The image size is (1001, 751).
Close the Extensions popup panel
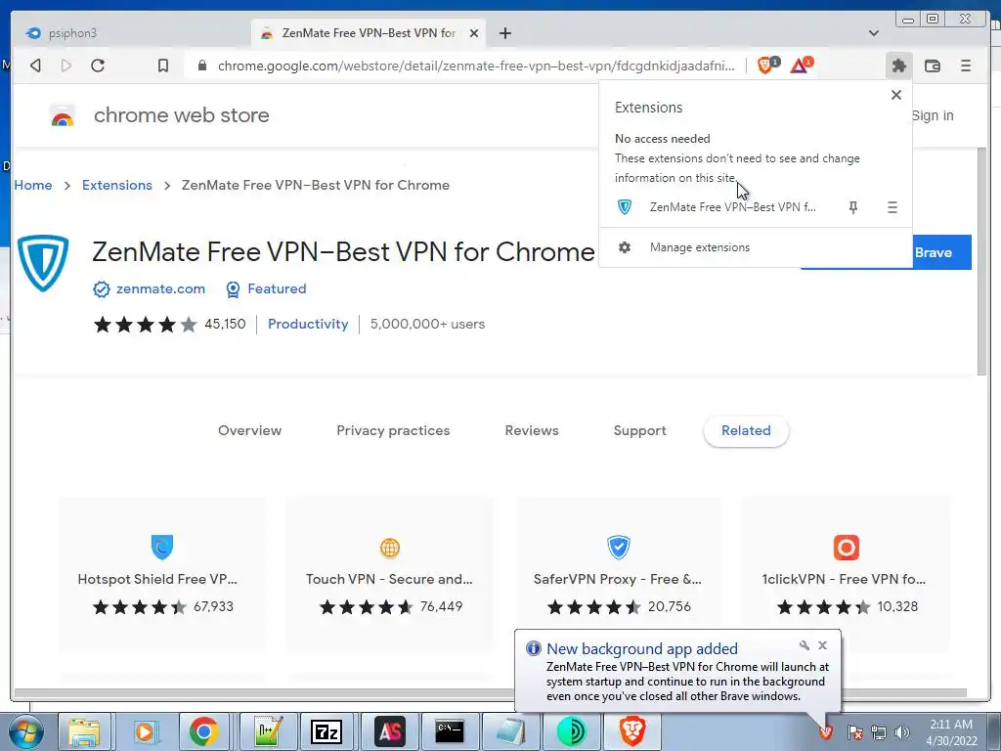(896, 95)
